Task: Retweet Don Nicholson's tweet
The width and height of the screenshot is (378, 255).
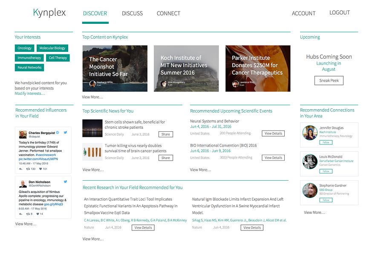Action: click(28, 214)
